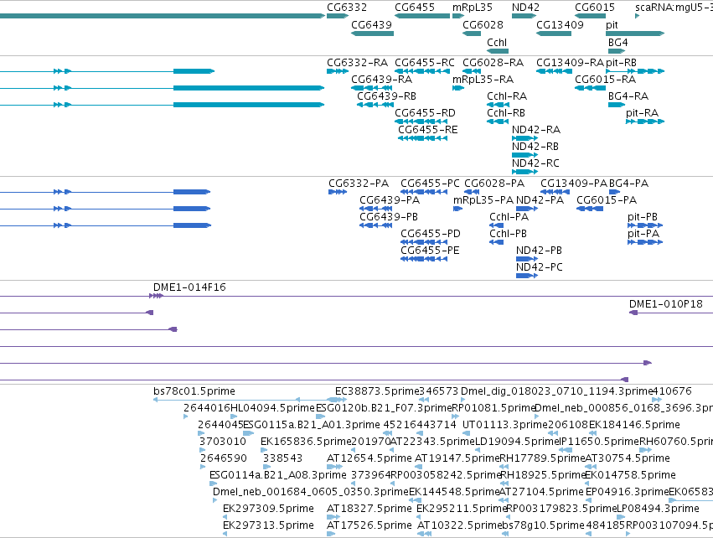Click the CG6439 gene label
Image resolution: width=713 pixels, height=538 pixels.
(371, 24)
